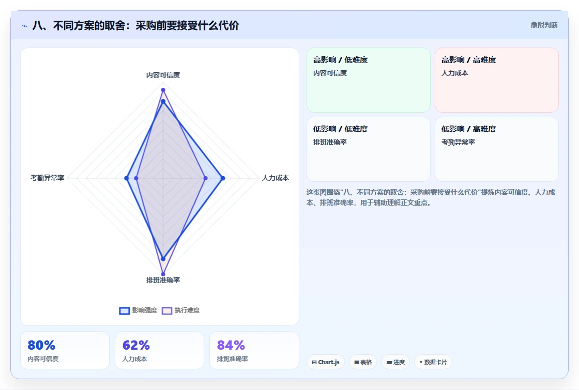Click the 80% 内容可信度 stat card
Image resolution: width=579 pixels, height=390 pixels.
[65, 350]
